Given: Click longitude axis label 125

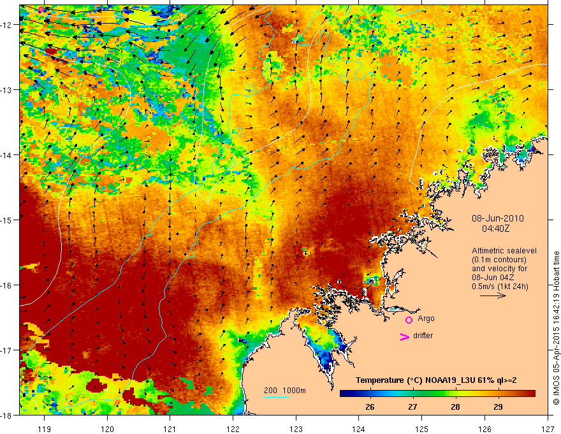Looking at the screenshot, I should 422,429.
